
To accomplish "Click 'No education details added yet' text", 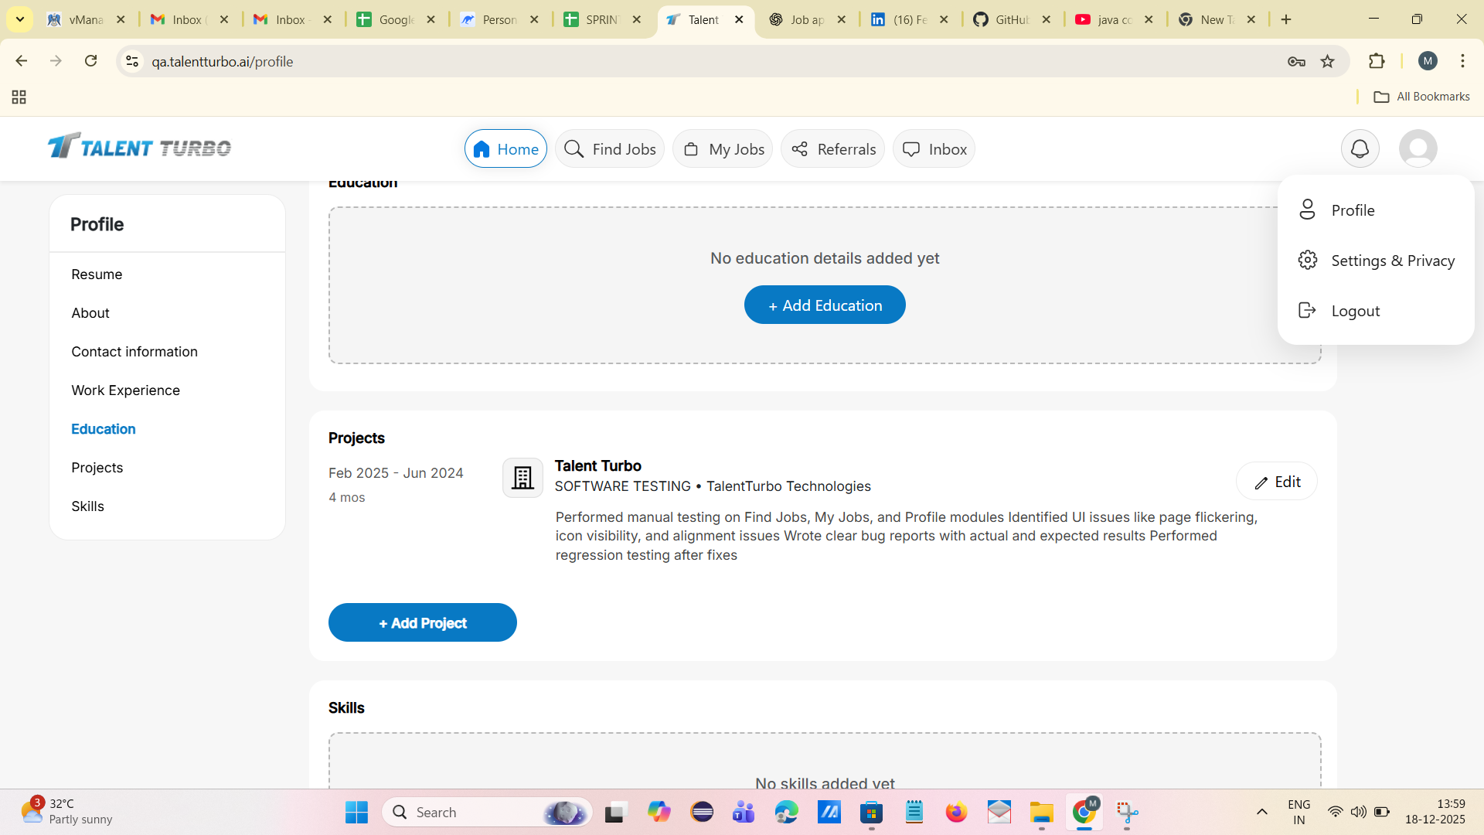I will click(825, 258).
